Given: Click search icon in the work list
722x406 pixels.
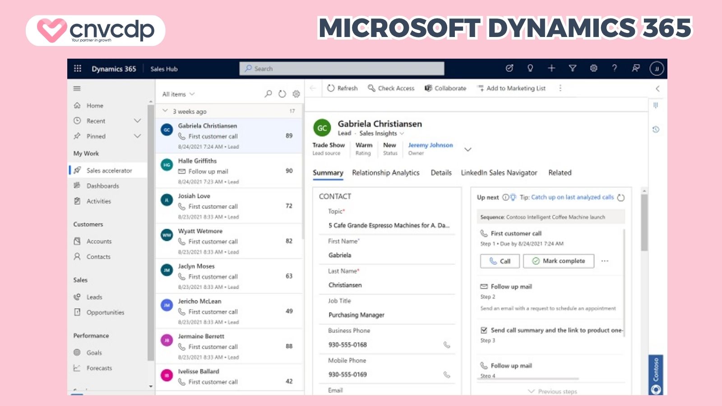Looking at the screenshot, I should (268, 94).
